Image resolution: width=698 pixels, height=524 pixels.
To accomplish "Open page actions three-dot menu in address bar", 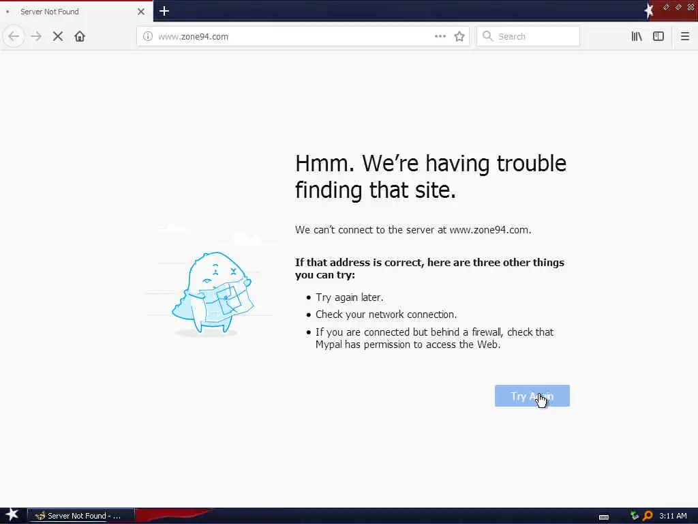I will click(440, 36).
